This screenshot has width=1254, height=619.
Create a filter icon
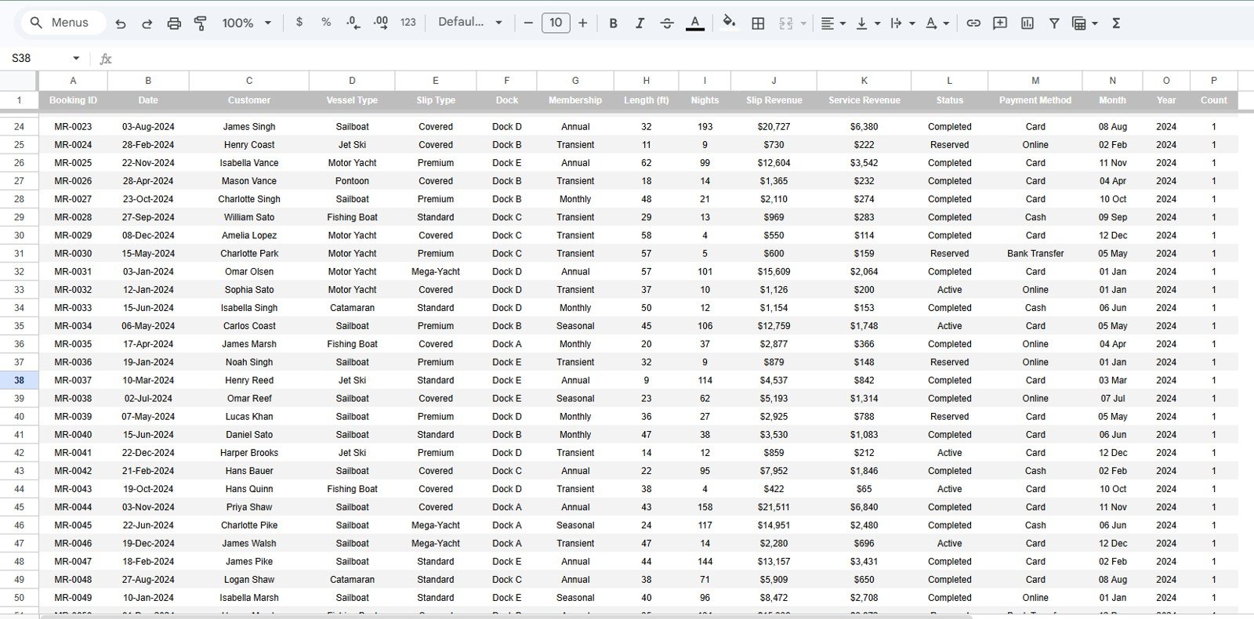point(1054,24)
